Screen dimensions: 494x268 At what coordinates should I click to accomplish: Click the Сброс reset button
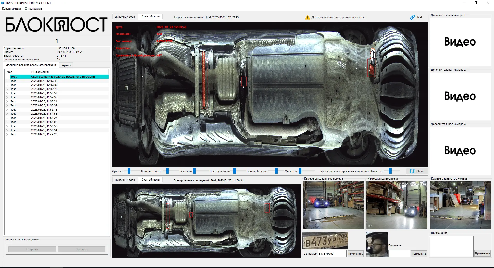click(x=417, y=171)
